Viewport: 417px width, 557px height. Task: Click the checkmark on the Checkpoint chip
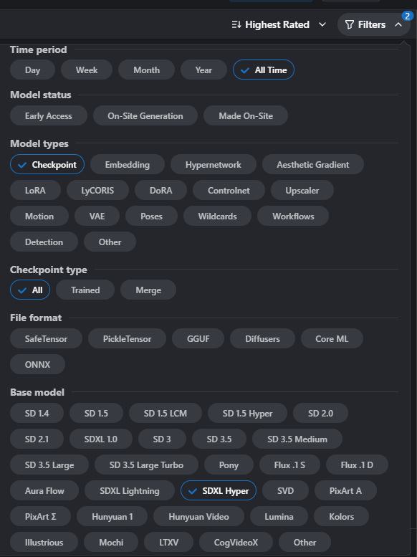pos(22,165)
